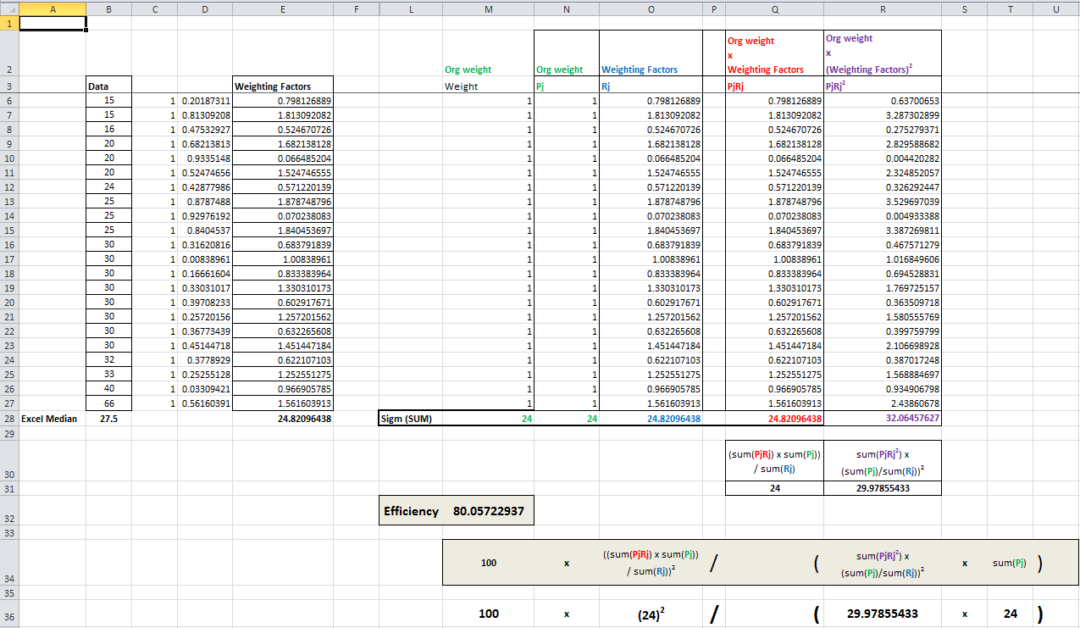This screenshot has height=628, width=1080.
Task: Click the value 0.20187311 in column D
Action: [x=205, y=101]
